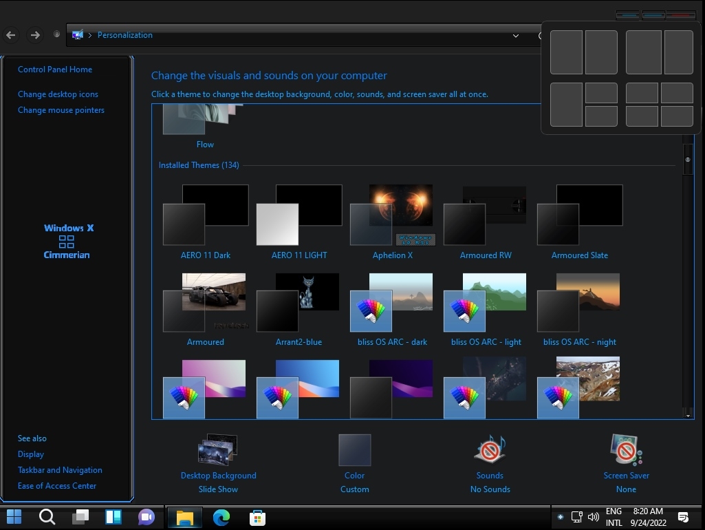Open the Sounds settings icon
705x530 pixels.
pyautogui.click(x=490, y=450)
